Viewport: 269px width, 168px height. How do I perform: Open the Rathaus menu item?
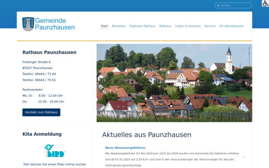point(165,26)
